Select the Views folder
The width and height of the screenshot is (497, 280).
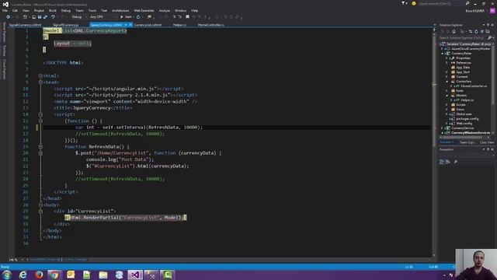pos(461,109)
